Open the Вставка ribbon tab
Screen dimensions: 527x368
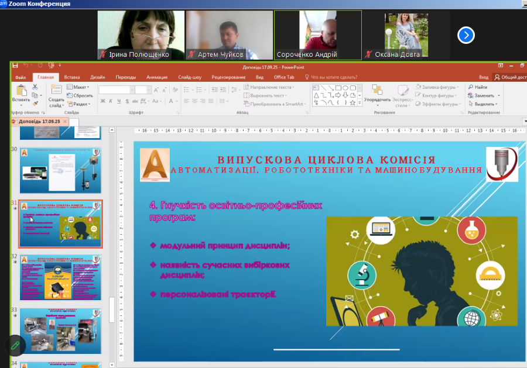pyautogui.click(x=72, y=77)
